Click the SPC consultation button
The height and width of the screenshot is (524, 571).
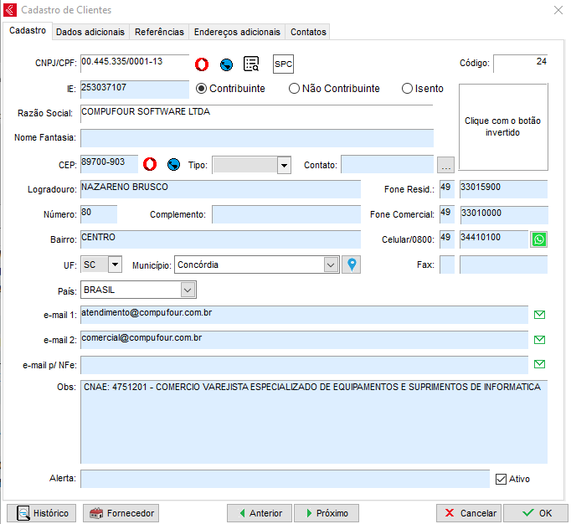(x=284, y=64)
